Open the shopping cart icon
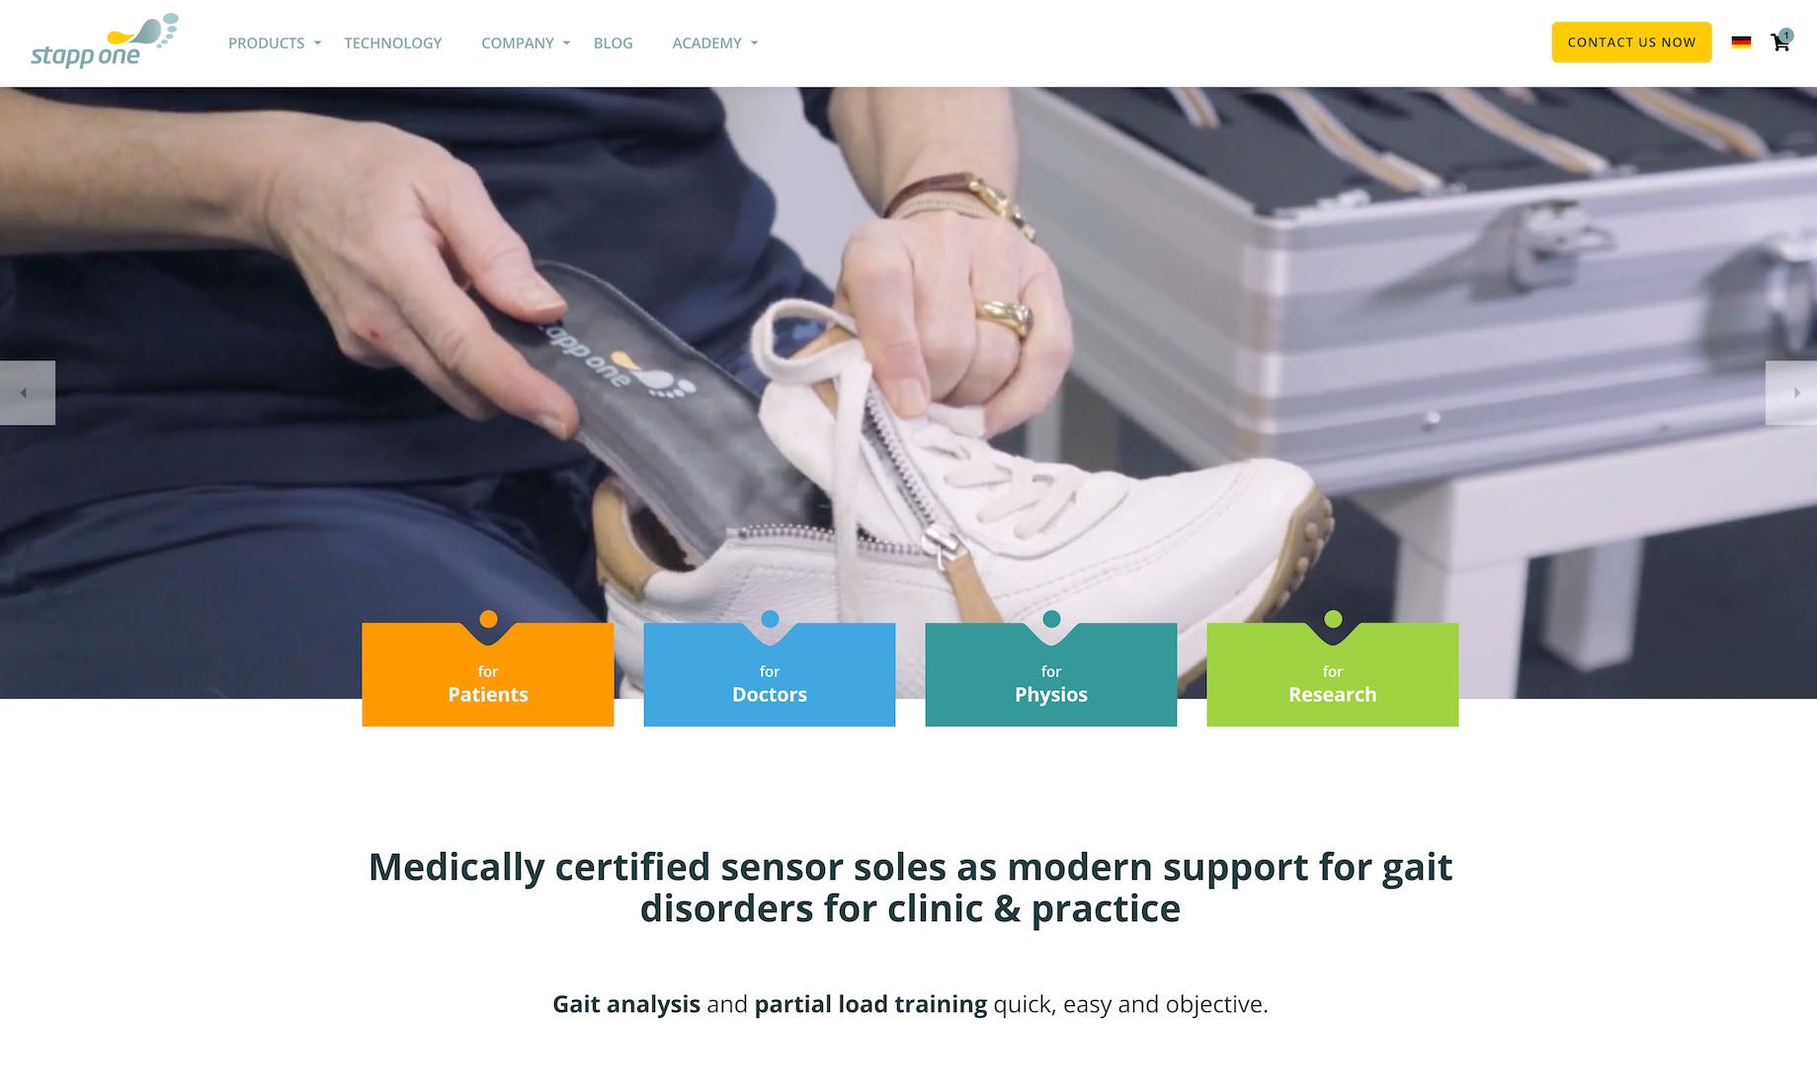The height and width of the screenshot is (1089, 1817). pos(1780,41)
